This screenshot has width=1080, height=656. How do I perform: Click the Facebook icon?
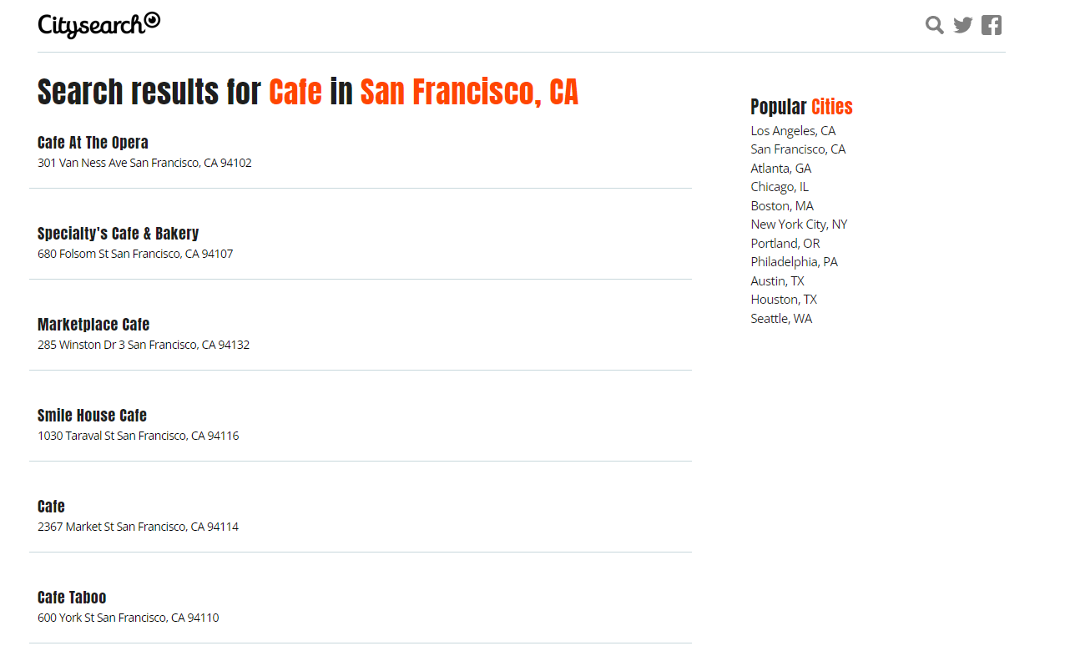(x=991, y=25)
